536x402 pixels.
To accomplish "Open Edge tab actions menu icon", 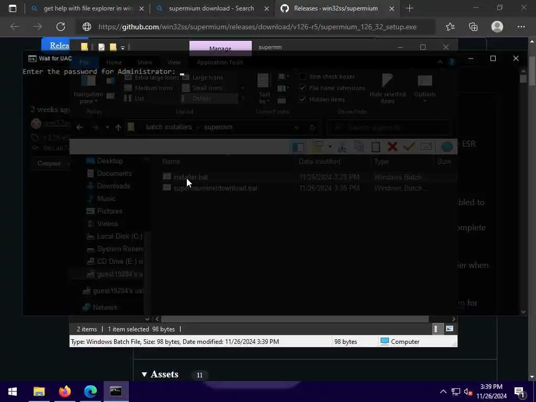I will coord(13,8).
